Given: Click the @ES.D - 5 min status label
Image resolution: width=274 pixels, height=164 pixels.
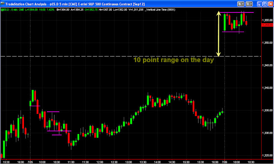Looking at the screenshot, I should (9, 10).
